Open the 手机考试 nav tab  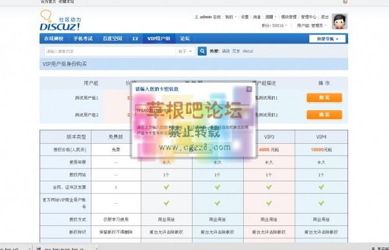[x=83, y=39]
